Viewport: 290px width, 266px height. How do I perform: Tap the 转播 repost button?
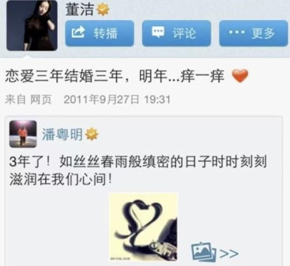(x=99, y=33)
